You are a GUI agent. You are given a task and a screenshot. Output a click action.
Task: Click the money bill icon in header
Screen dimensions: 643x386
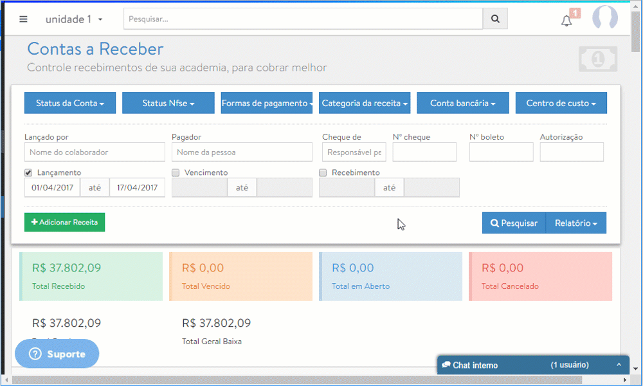[x=597, y=60]
